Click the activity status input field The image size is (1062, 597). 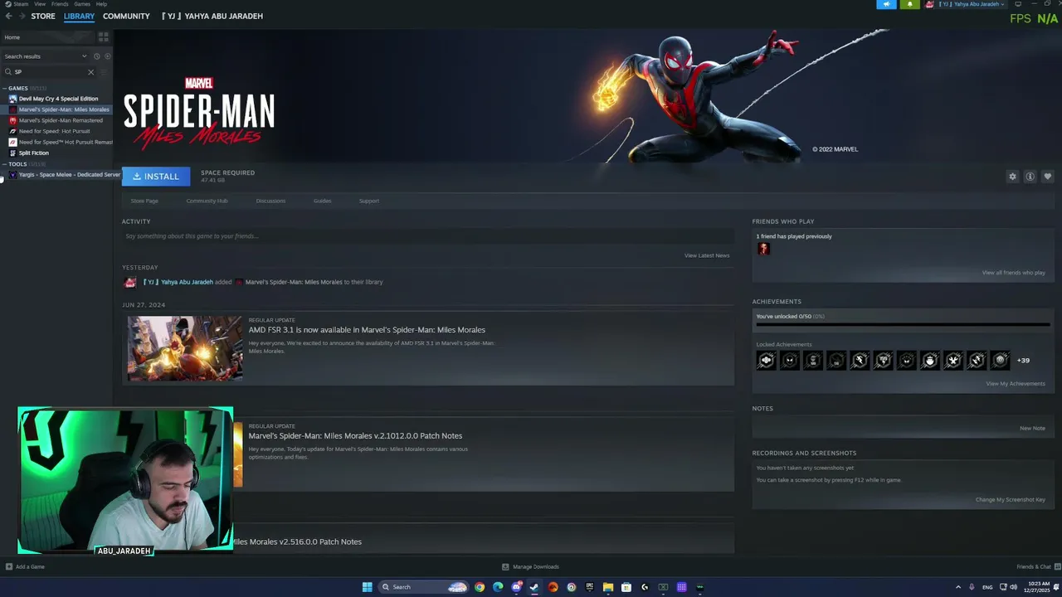427,236
